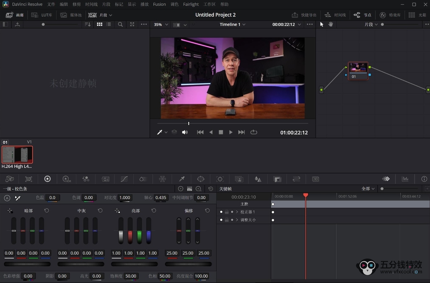Screen dimensions: 430x283
Task: Open the Fusion menu
Action: [159, 4]
